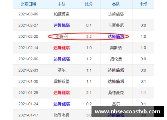Open blue 达姆施塔 link in 2021-02-20 row
Screen dimensions: 167x120
(x=116, y=36)
